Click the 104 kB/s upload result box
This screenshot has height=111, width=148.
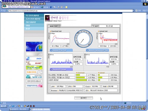coord(113,46)
